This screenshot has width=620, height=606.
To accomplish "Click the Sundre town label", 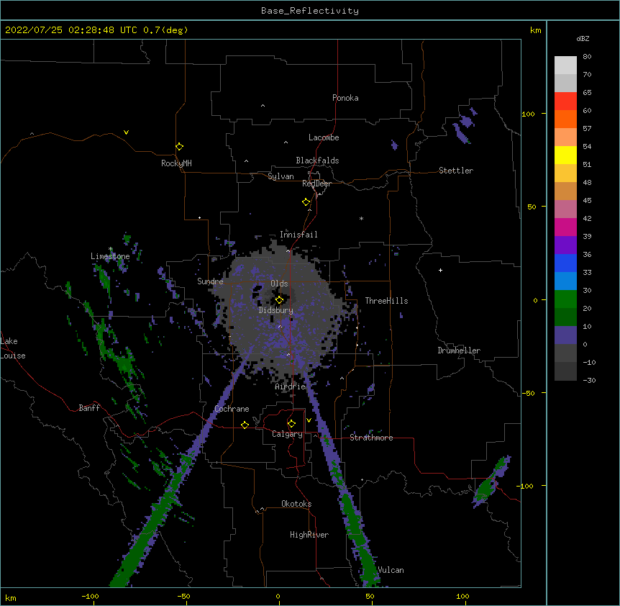I will point(210,281).
